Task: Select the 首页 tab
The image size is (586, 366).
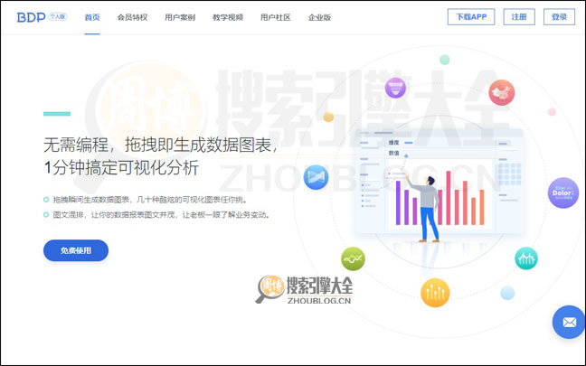Action: coord(92,17)
